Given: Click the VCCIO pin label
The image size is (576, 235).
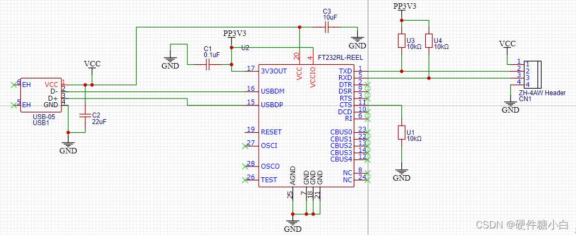Looking at the screenshot, I should tap(313, 77).
